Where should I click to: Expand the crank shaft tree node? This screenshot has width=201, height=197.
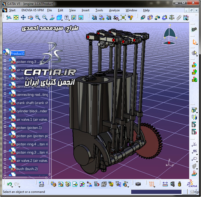[5, 102]
